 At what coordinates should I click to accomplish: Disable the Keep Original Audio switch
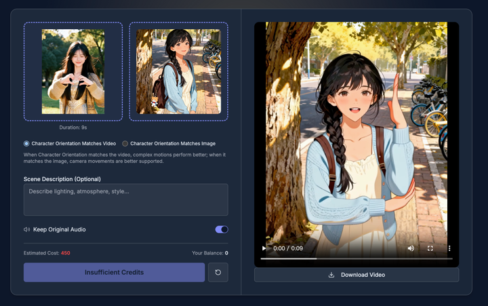tap(221, 229)
